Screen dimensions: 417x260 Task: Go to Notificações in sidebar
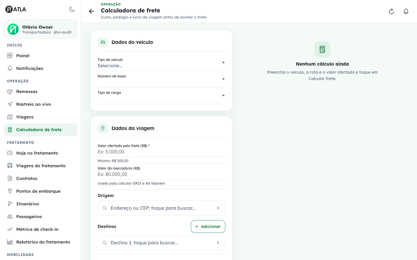coord(40,68)
